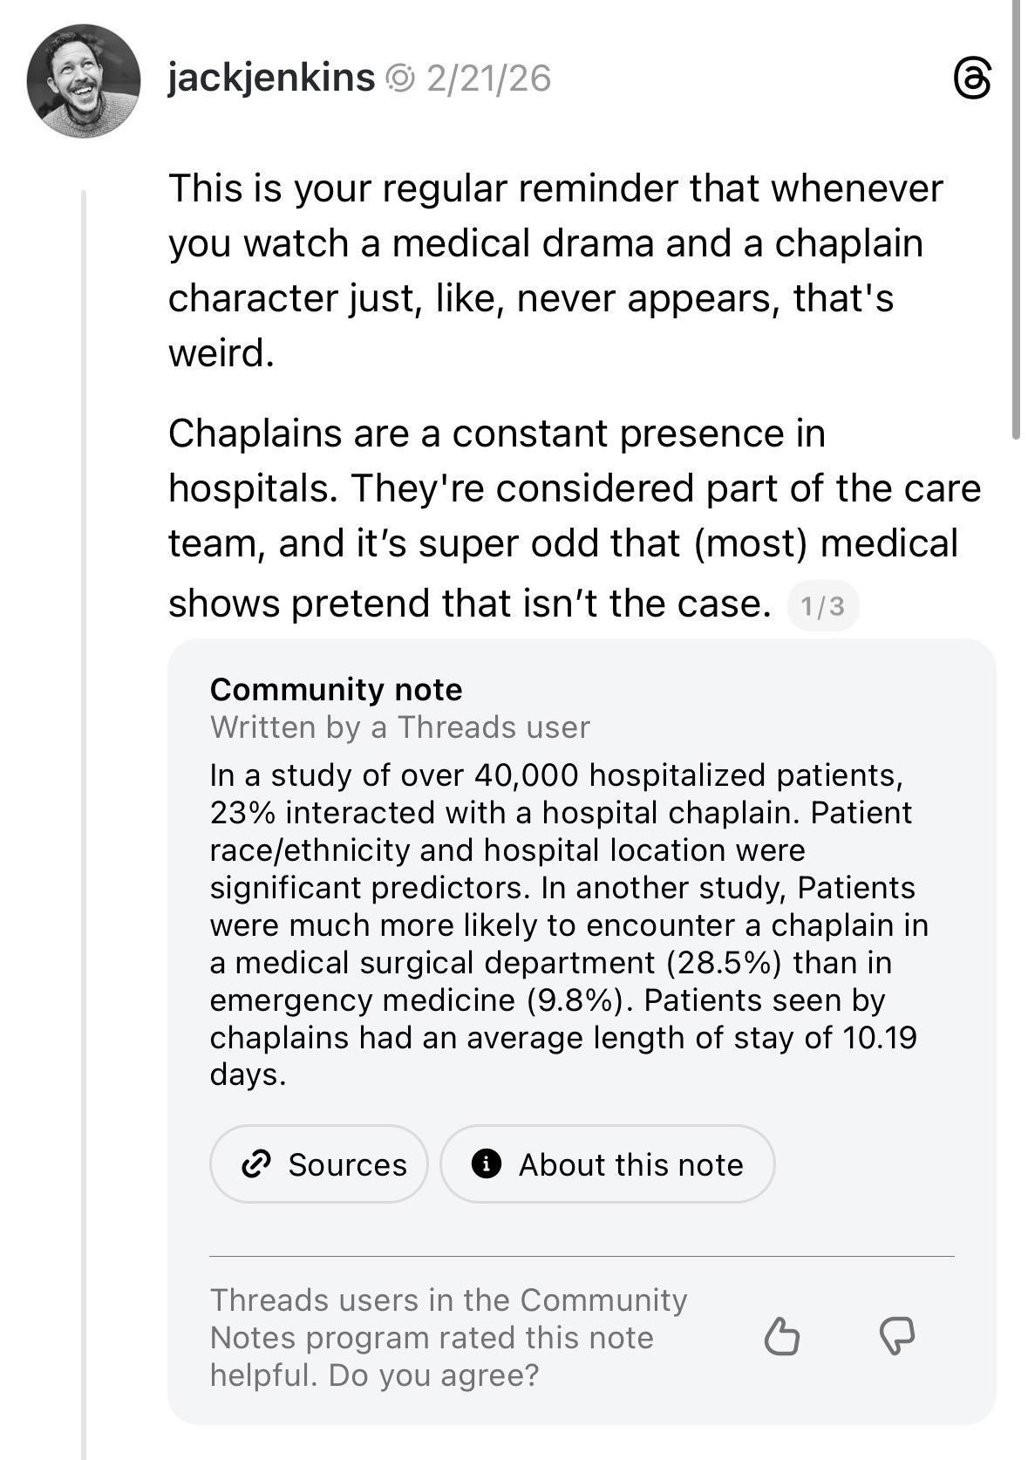
Task: Click the community note body text
Action: pyautogui.click(x=567, y=924)
